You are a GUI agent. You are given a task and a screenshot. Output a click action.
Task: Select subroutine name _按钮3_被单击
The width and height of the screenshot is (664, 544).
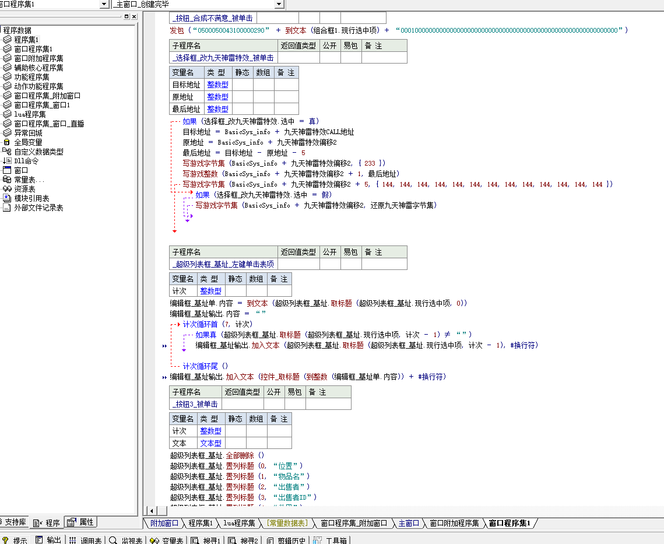coord(195,404)
